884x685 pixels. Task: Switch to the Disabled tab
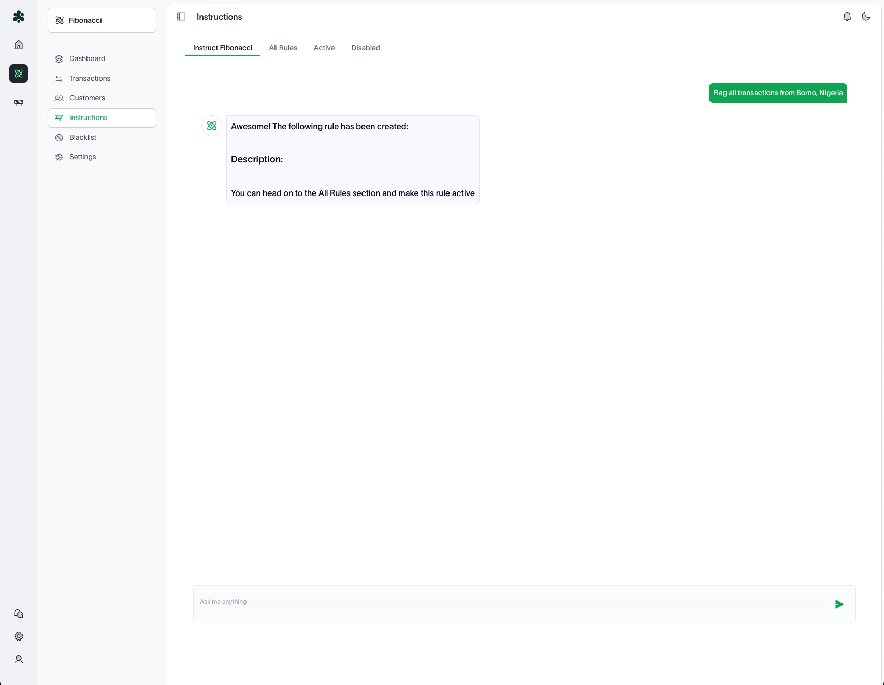pyautogui.click(x=366, y=48)
